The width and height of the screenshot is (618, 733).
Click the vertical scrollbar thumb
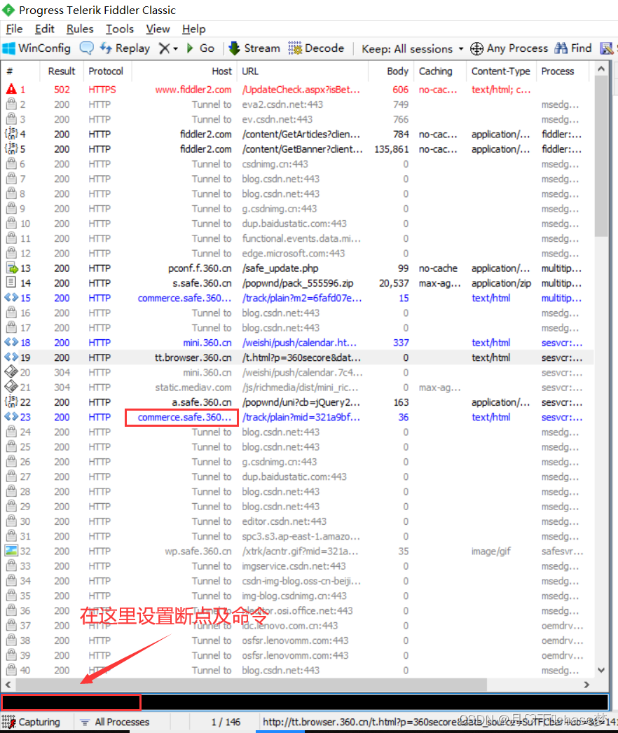pyautogui.click(x=601, y=156)
